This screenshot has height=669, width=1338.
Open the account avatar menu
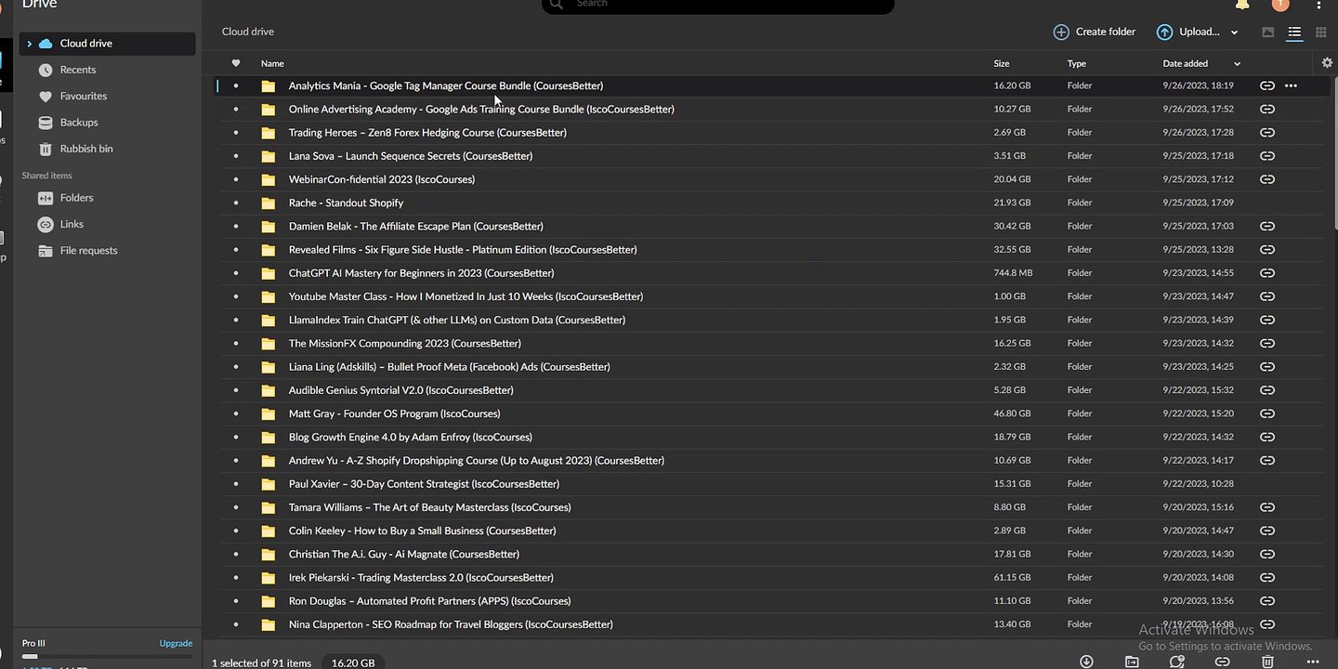pyautogui.click(x=1280, y=5)
